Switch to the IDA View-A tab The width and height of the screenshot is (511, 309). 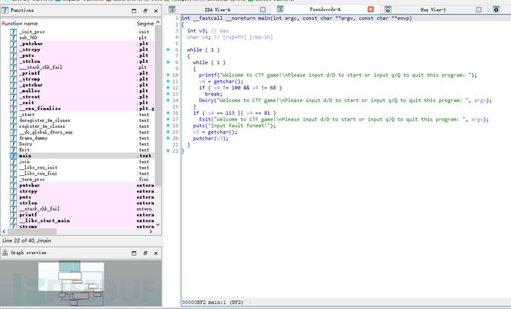[x=218, y=11]
